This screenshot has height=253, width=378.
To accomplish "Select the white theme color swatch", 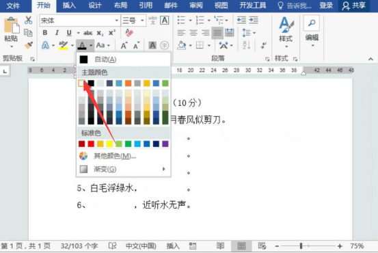I will pos(82,83).
